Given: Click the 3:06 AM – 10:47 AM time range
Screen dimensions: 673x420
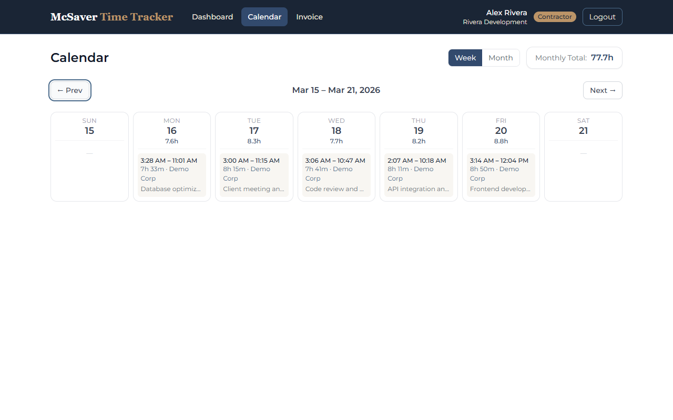Looking at the screenshot, I should 335,161.
